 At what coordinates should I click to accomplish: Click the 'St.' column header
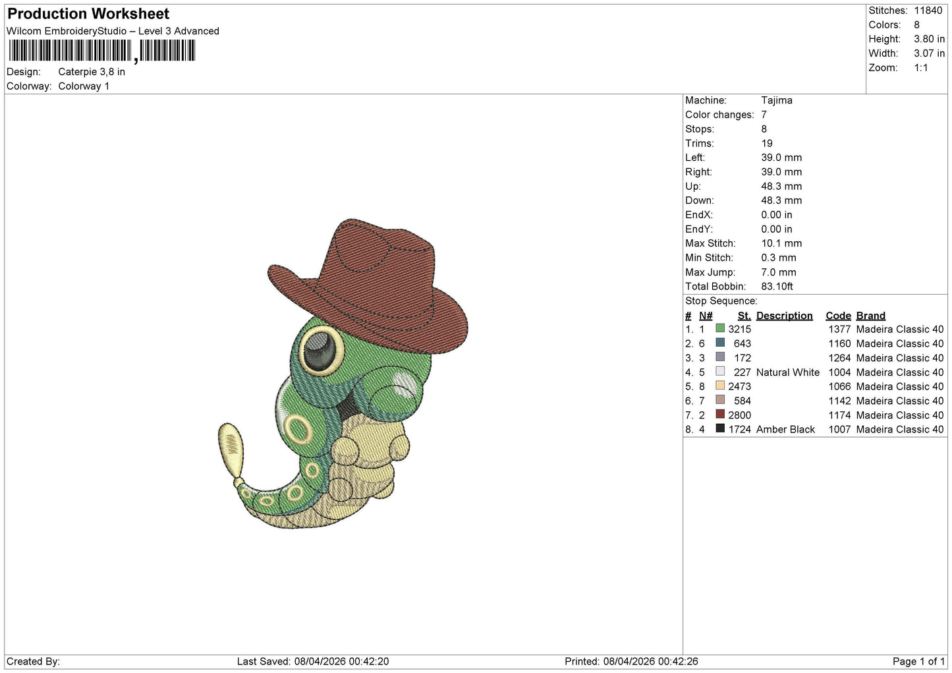tap(744, 316)
